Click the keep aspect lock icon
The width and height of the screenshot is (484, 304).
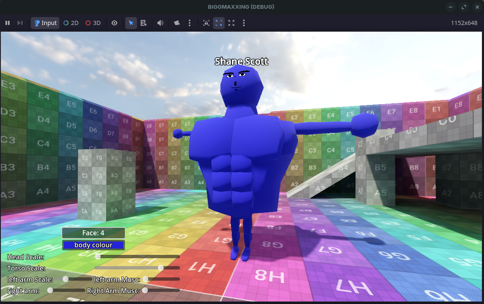(206, 23)
